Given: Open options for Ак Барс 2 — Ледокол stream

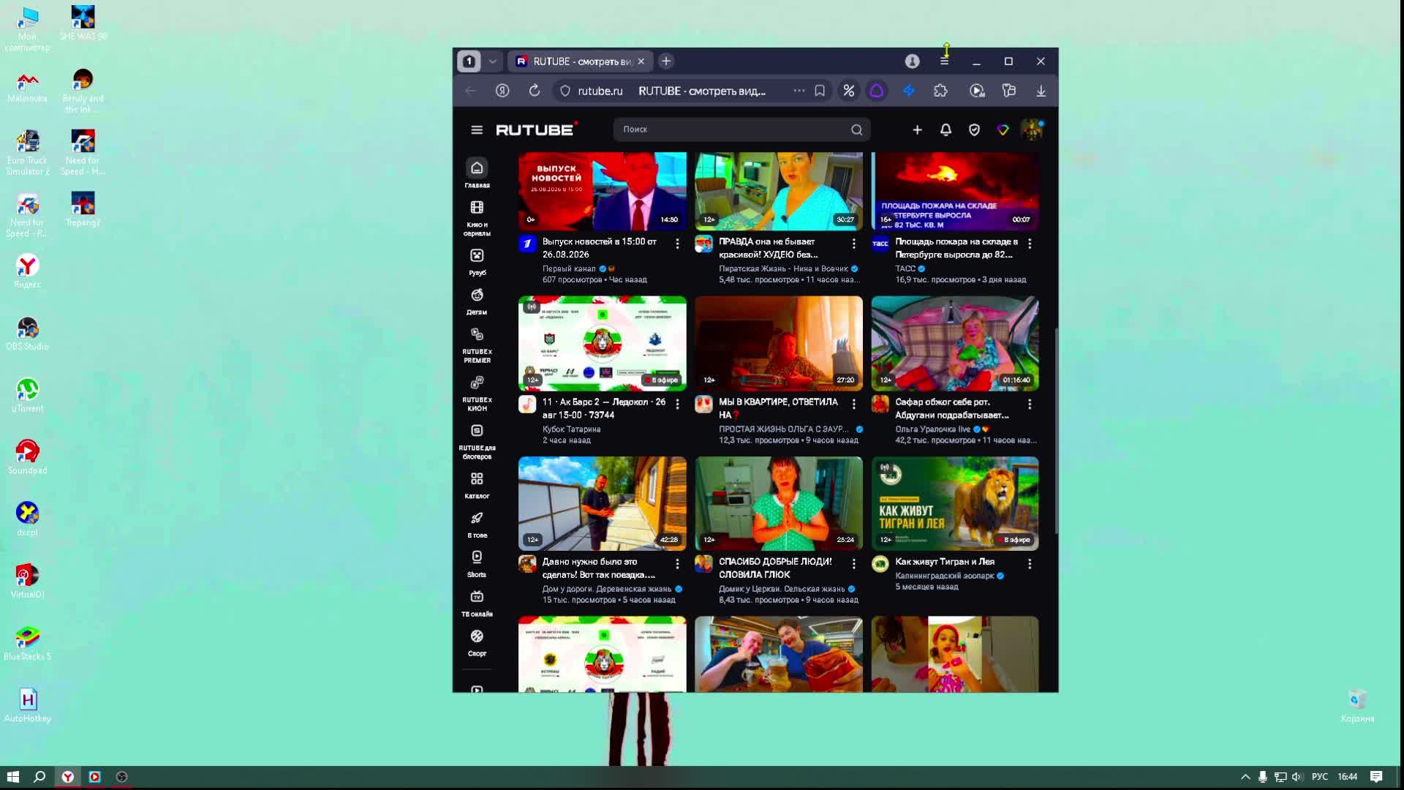Looking at the screenshot, I should tap(677, 404).
